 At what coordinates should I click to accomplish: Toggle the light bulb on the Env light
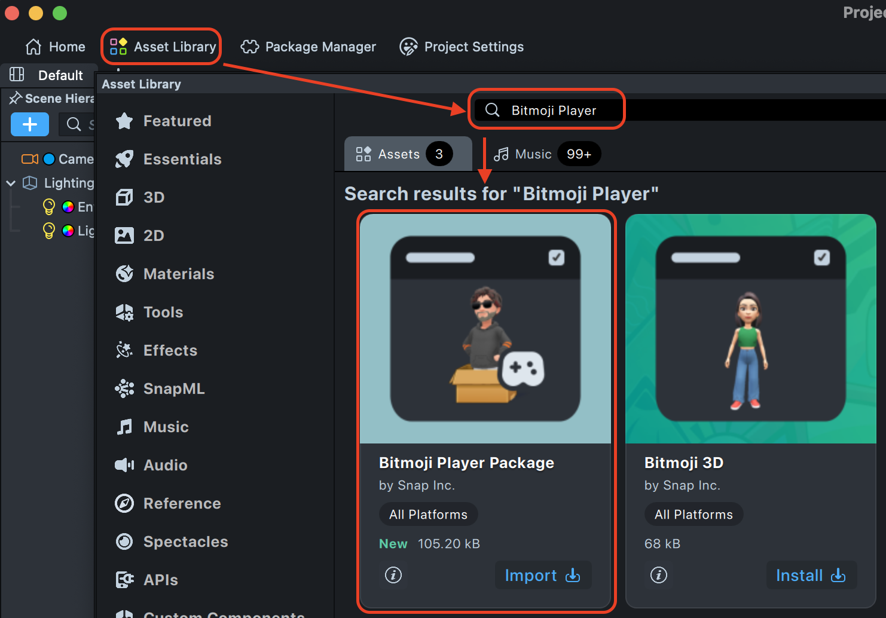point(49,206)
